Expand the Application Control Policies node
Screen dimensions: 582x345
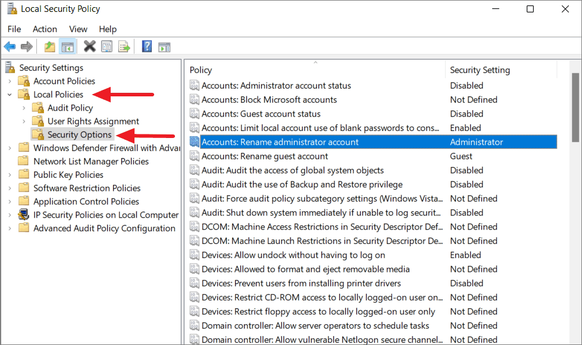click(10, 202)
